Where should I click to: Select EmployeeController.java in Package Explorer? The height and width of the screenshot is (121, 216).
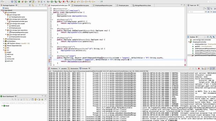click(19, 22)
